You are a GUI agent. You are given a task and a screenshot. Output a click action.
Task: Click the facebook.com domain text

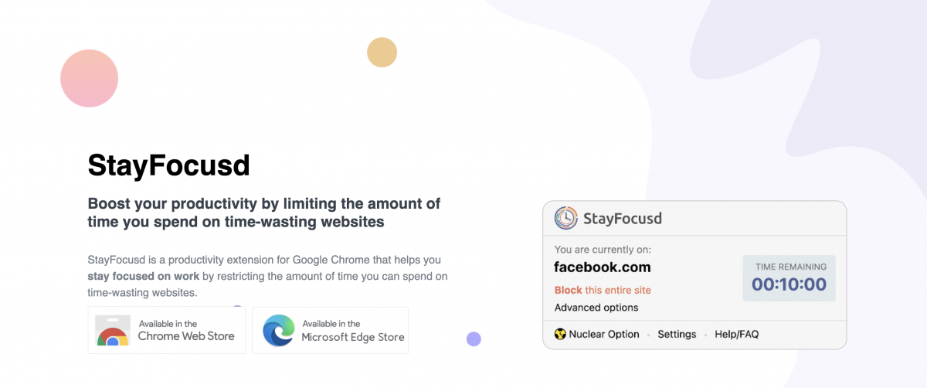tap(603, 267)
